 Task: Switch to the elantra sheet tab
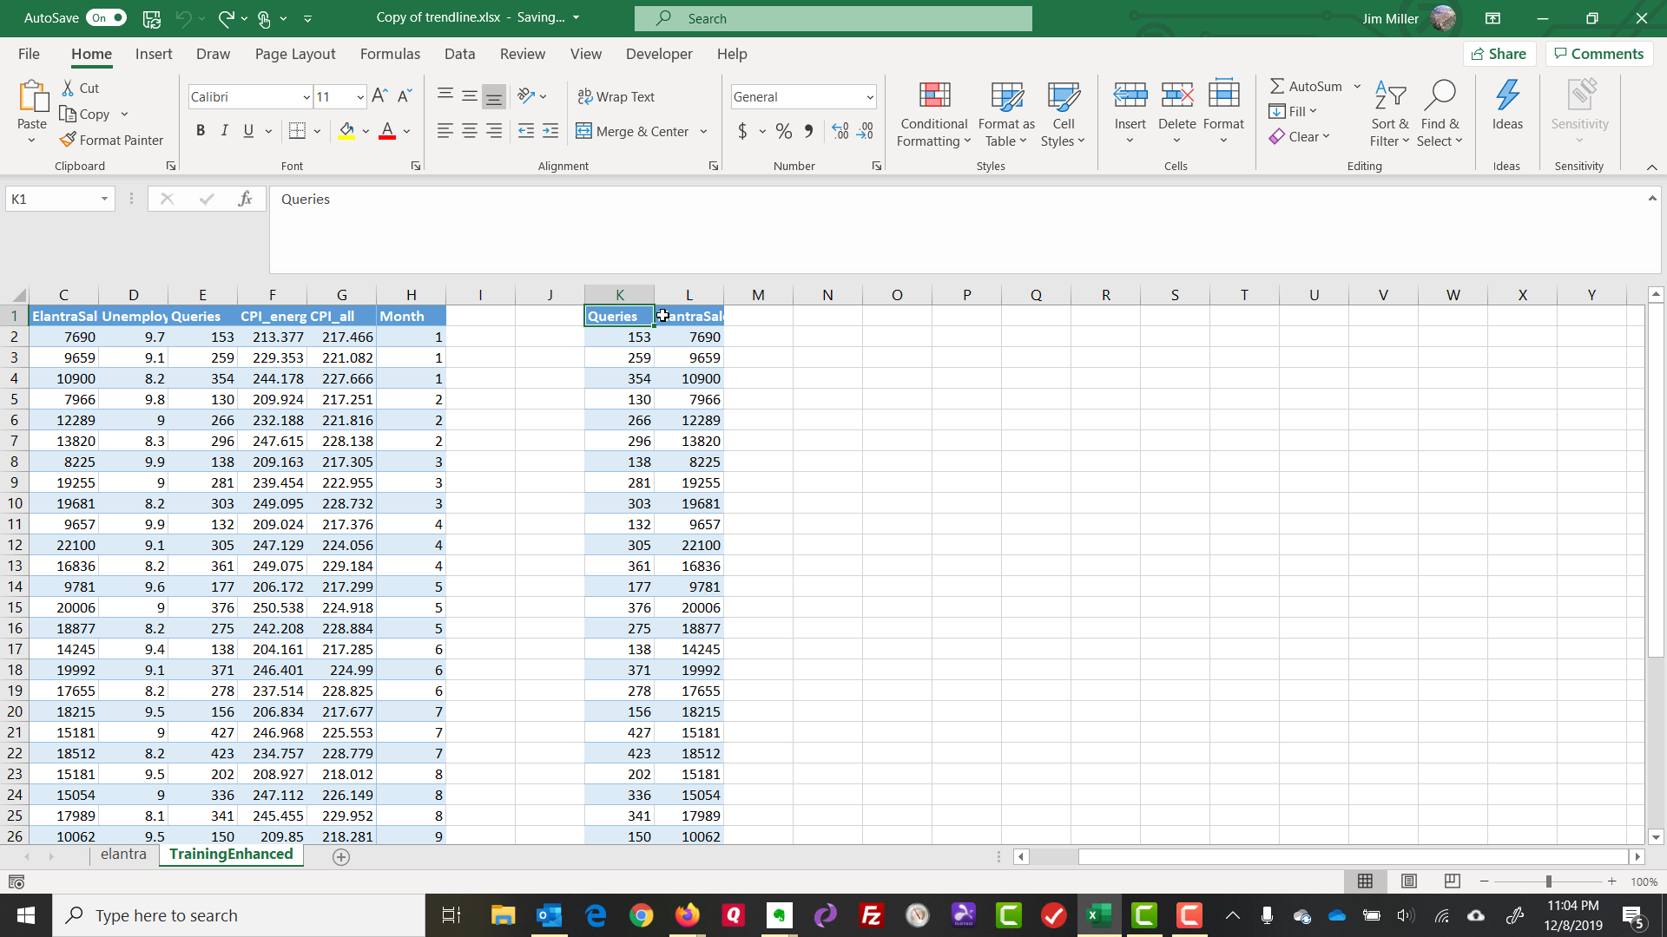tap(123, 855)
